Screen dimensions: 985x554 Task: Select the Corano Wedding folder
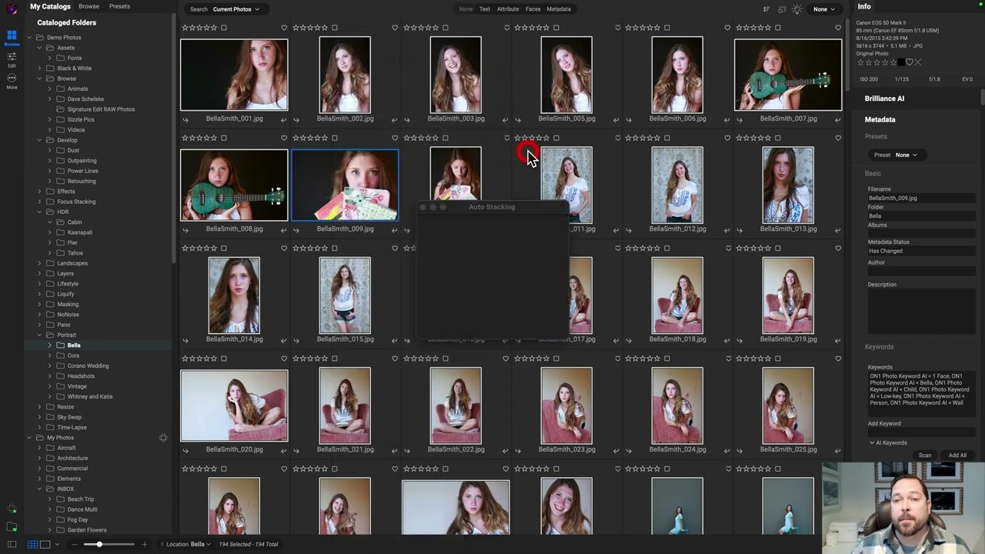click(88, 365)
